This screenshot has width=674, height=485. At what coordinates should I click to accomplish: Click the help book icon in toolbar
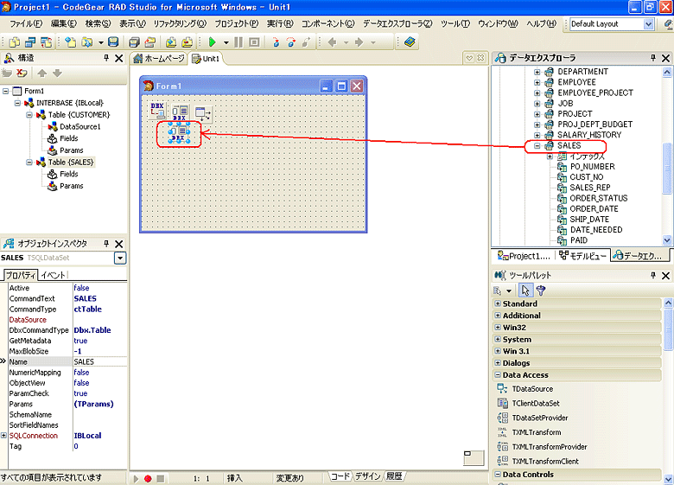point(410,41)
